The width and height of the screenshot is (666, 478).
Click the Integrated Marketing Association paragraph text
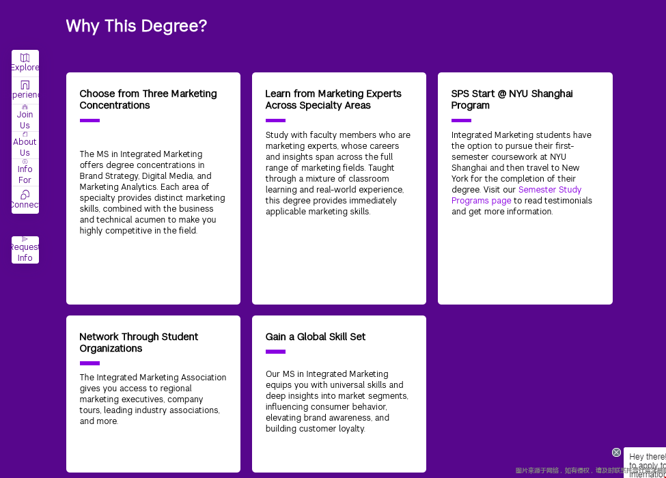pyautogui.click(x=152, y=399)
